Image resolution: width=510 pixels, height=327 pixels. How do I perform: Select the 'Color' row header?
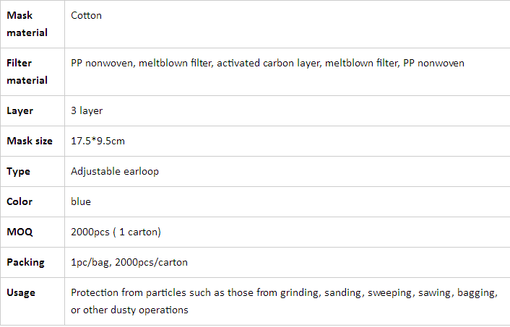tap(20, 201)
